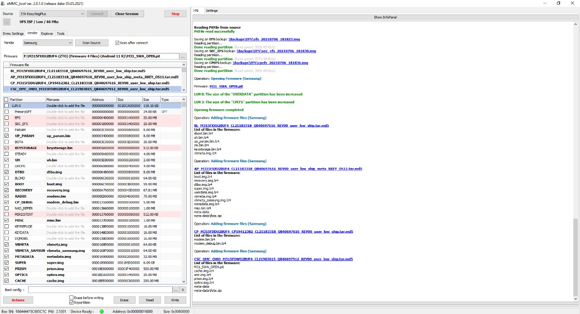580x314 pixels.
Task: Click the Firmware path input field
Action: coord(101,56)
